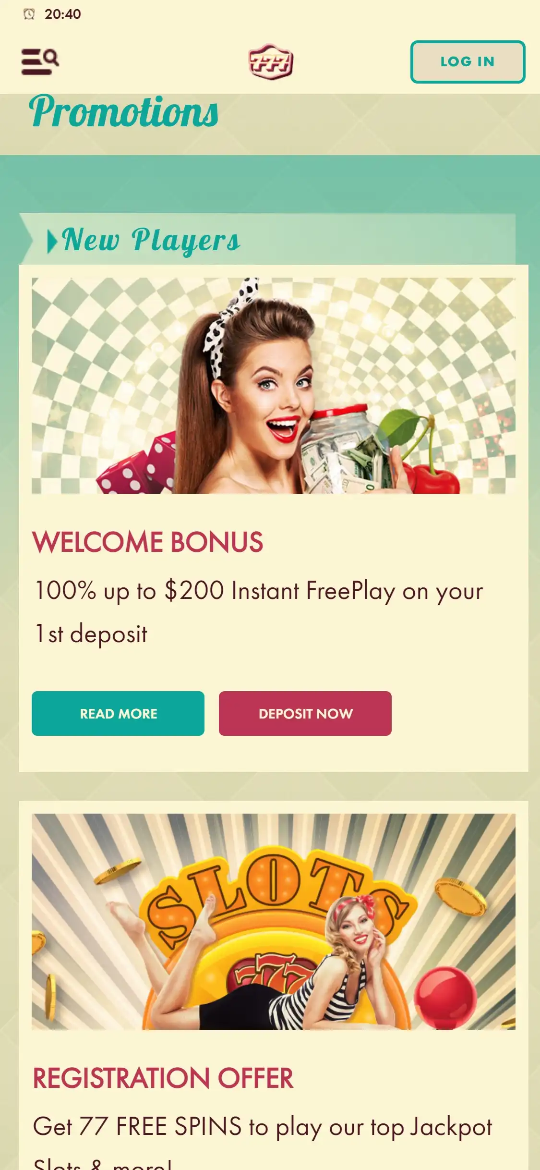
Task: Select the WELCOME BONUS heading
Action: tap(148, 542)
